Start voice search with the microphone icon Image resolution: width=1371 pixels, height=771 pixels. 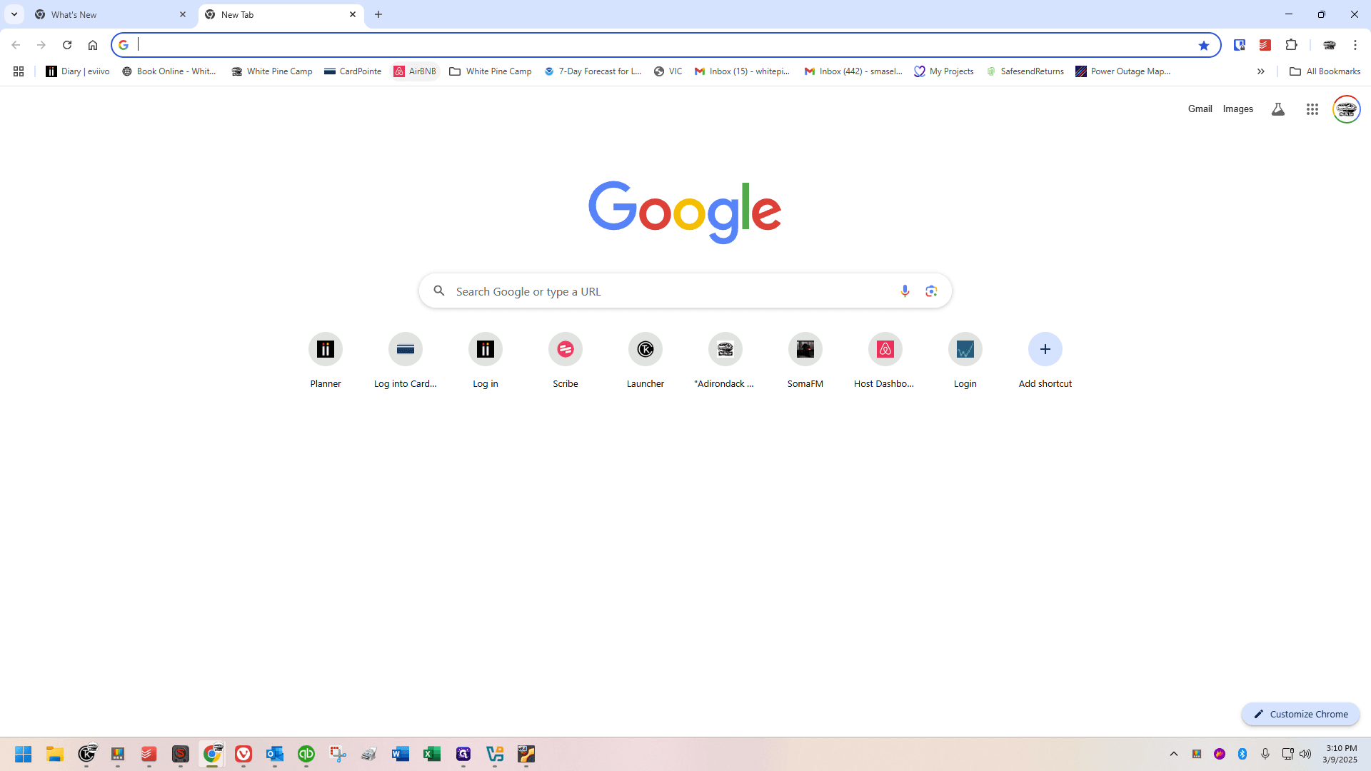point(905,291)
